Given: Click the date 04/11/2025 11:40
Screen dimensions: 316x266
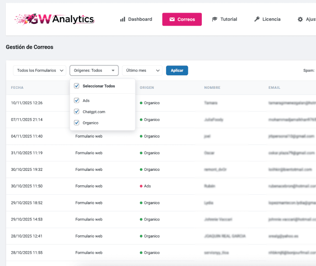Looking at the screenshot, I should pos(27,136).
